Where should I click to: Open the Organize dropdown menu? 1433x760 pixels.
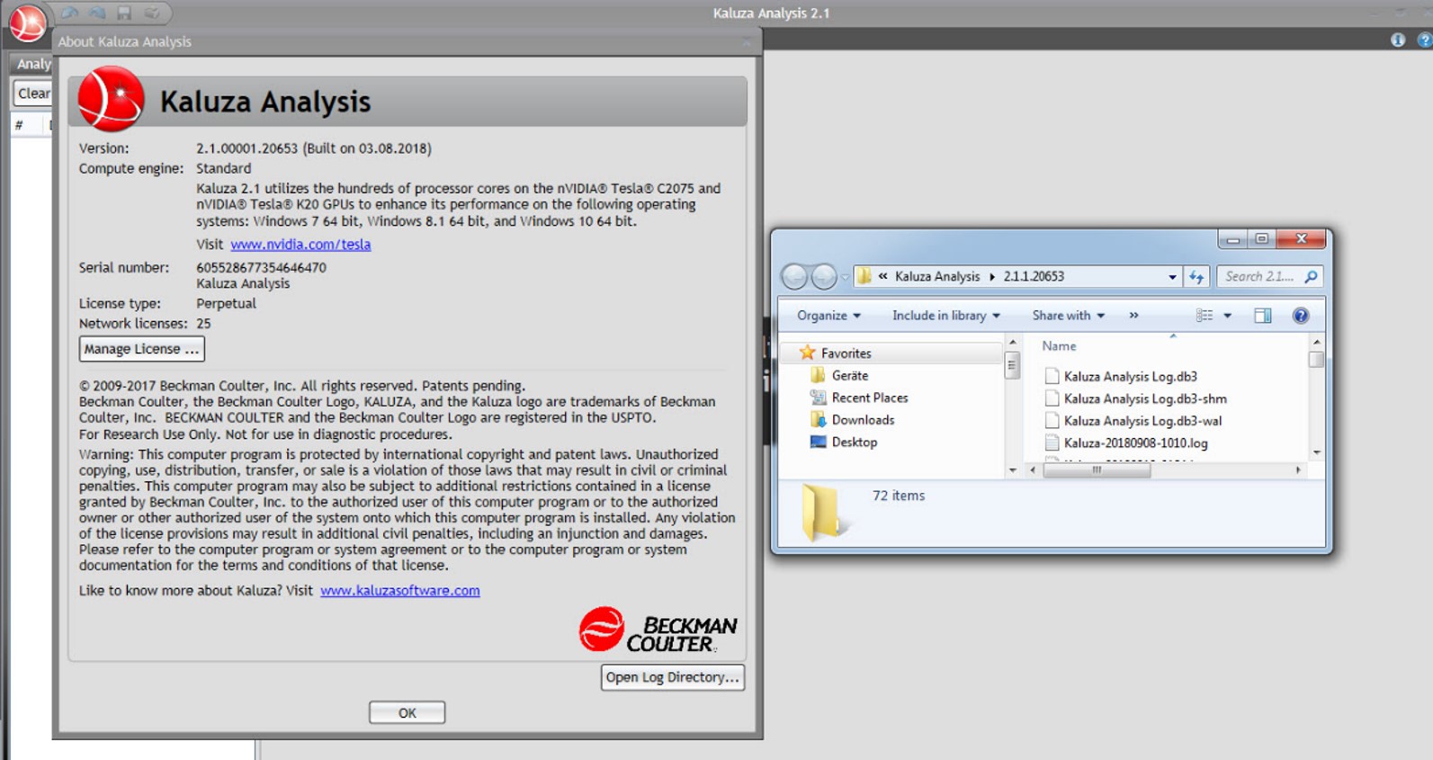point(828,316)
